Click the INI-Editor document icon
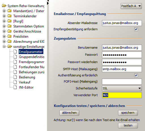The image size is (145, 131). pyautogui.click(x=15, y=87)
